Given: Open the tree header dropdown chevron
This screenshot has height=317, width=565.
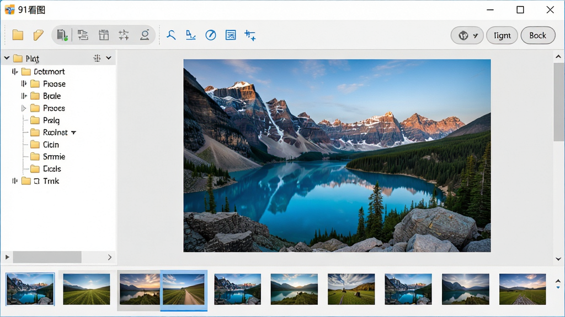Looking at the screenshot, I should (x=109, y=58).
